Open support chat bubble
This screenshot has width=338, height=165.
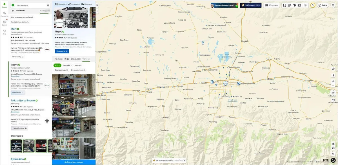(333, 160)
